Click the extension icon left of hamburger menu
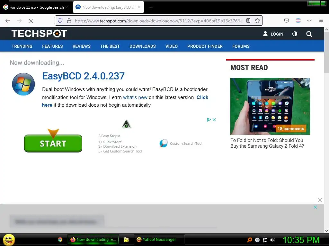The width and height of the screenshot is (329, 246). coord(310,20)
